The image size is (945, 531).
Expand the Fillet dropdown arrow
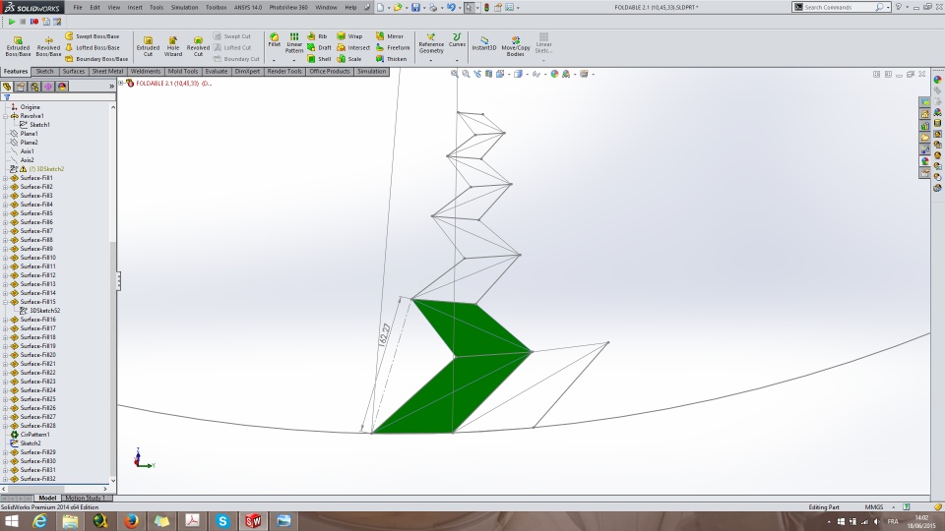pos(274,60)
